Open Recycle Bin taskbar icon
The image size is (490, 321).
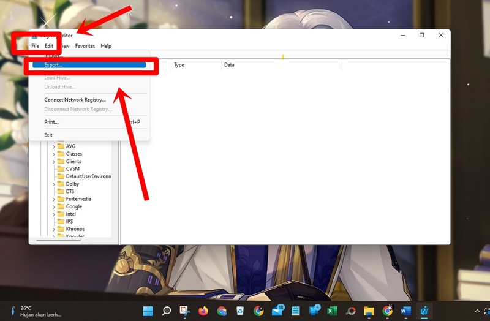pos(240,311)
